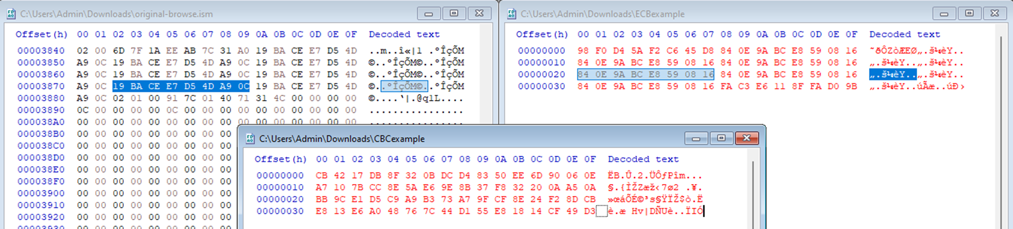Close the original-browse.ism window
The image size is (1013, 229).
click(479, 13)
